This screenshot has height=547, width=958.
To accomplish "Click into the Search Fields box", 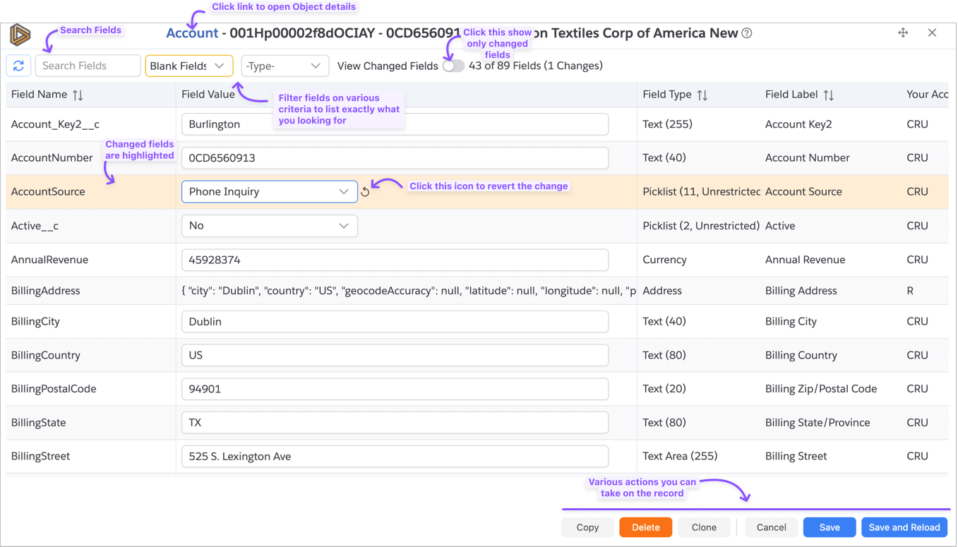I will click(88, 66).
